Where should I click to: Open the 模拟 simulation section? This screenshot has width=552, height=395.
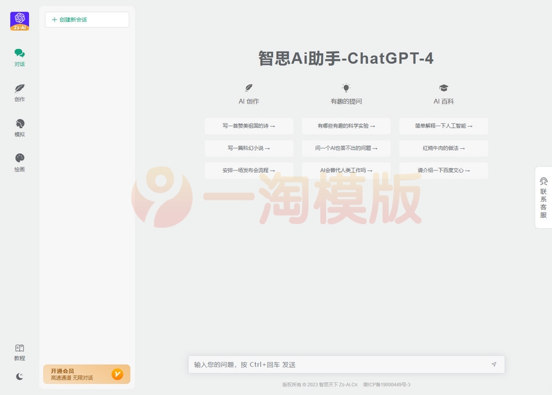(20, 128)
